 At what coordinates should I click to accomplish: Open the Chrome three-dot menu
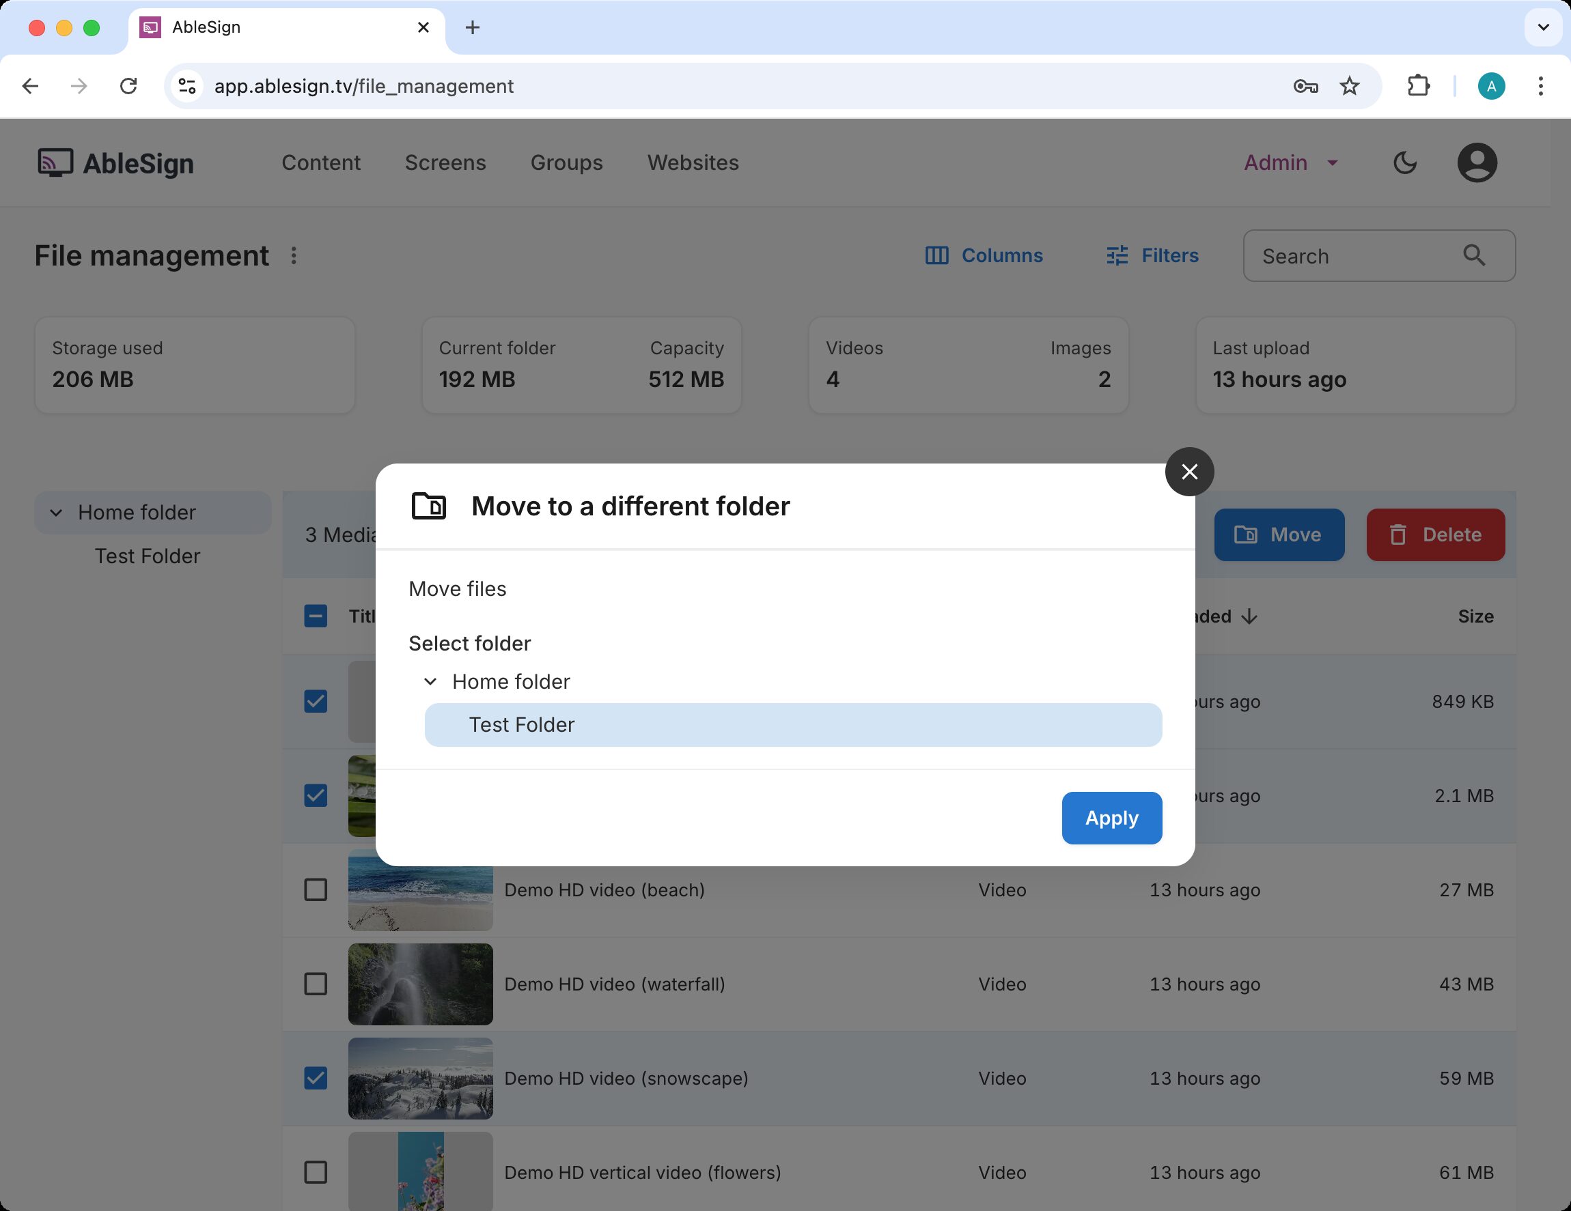click(x=1540, y=86)
